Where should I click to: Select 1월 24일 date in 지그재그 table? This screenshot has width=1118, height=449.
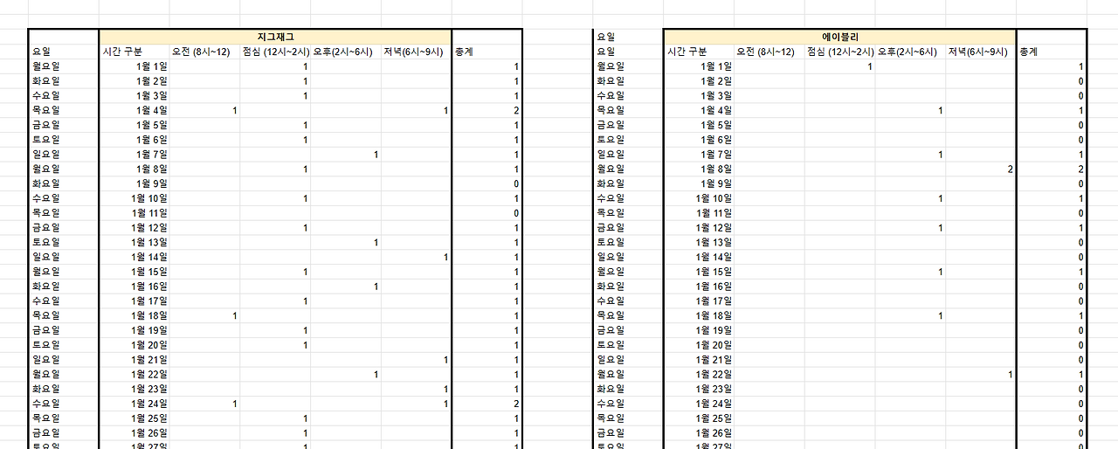point(149,404)
